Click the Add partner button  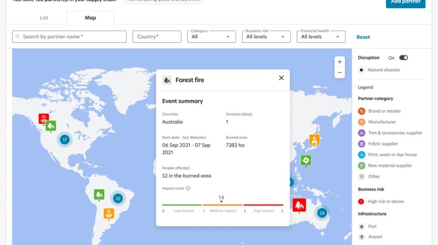point(406,2)
